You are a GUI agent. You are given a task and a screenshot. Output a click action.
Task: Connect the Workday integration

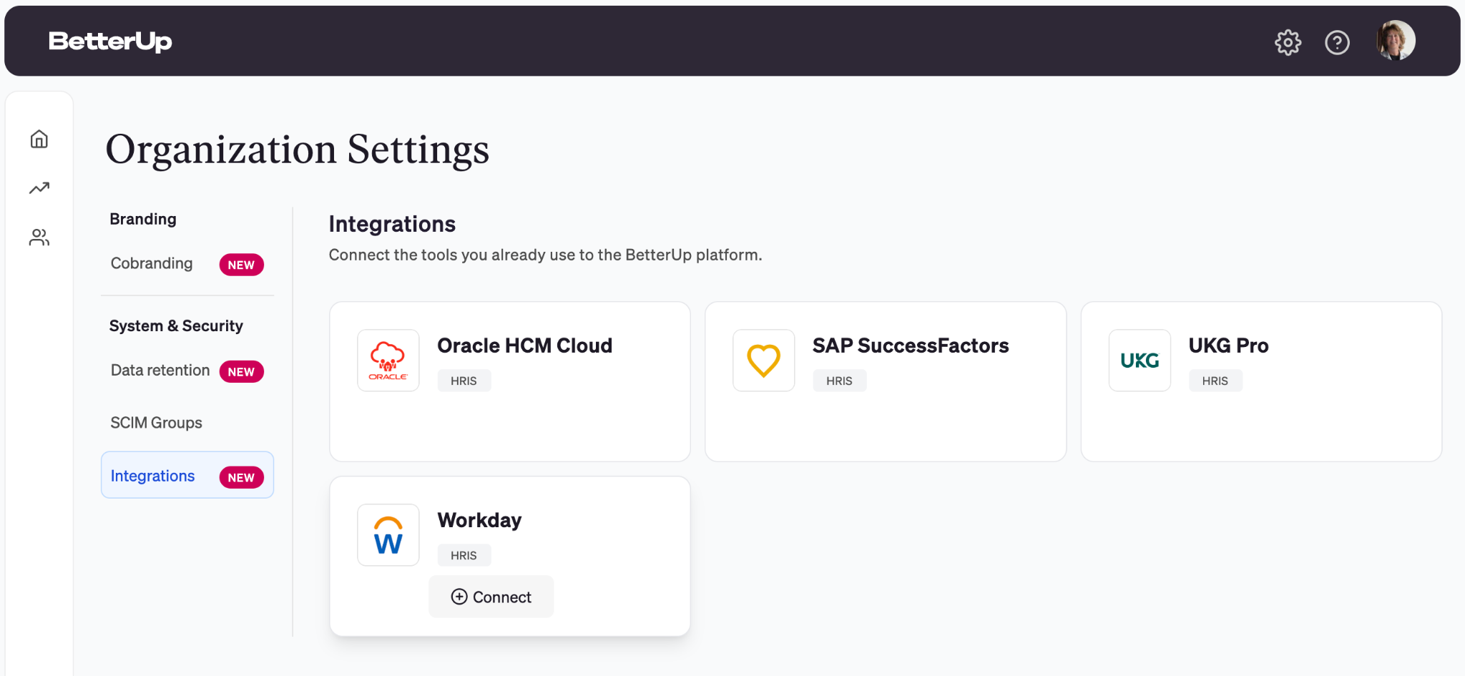click(491, 597)
